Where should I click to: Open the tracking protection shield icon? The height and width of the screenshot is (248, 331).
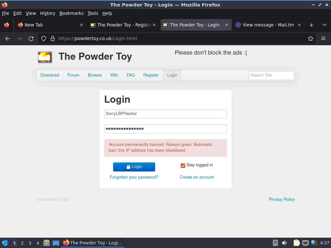click(44, 39)
